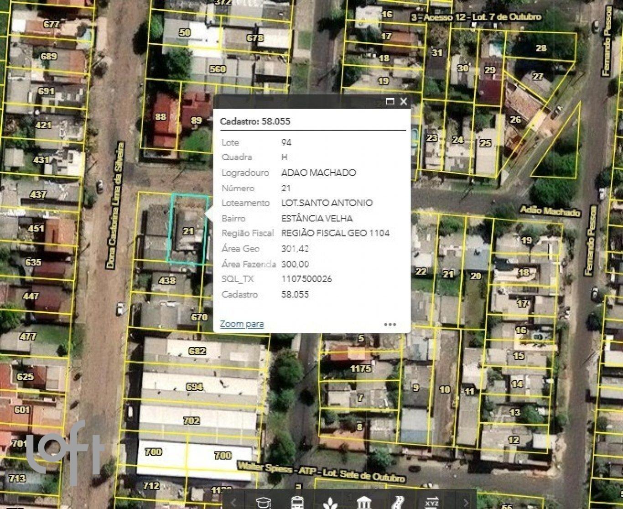Select lot 10 on the map
Viewport: 623px width, 509px height.
click(x=445, y=389)
